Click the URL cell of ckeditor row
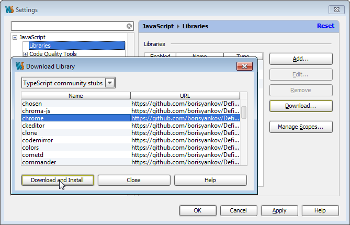Screen dimensions: 350x225 [185, 126]
